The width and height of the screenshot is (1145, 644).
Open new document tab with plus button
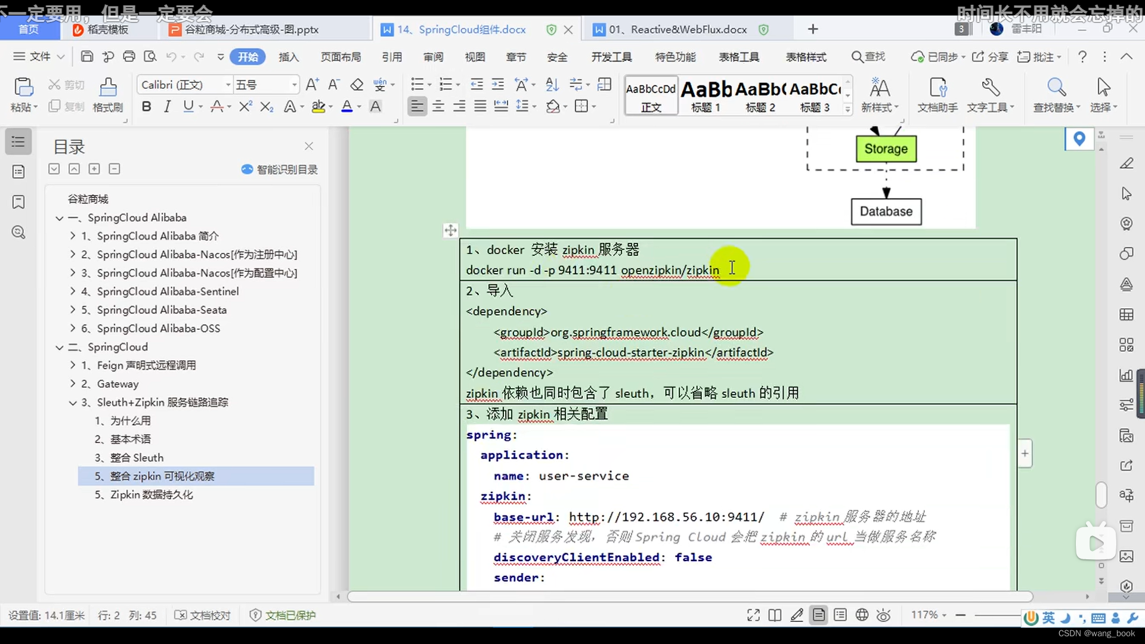(813, 29)
